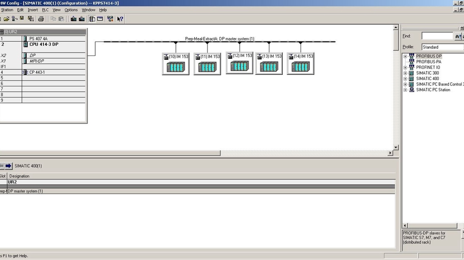Open the Options menu
This screenshot has width=464, height=260.
click(71, 10)
